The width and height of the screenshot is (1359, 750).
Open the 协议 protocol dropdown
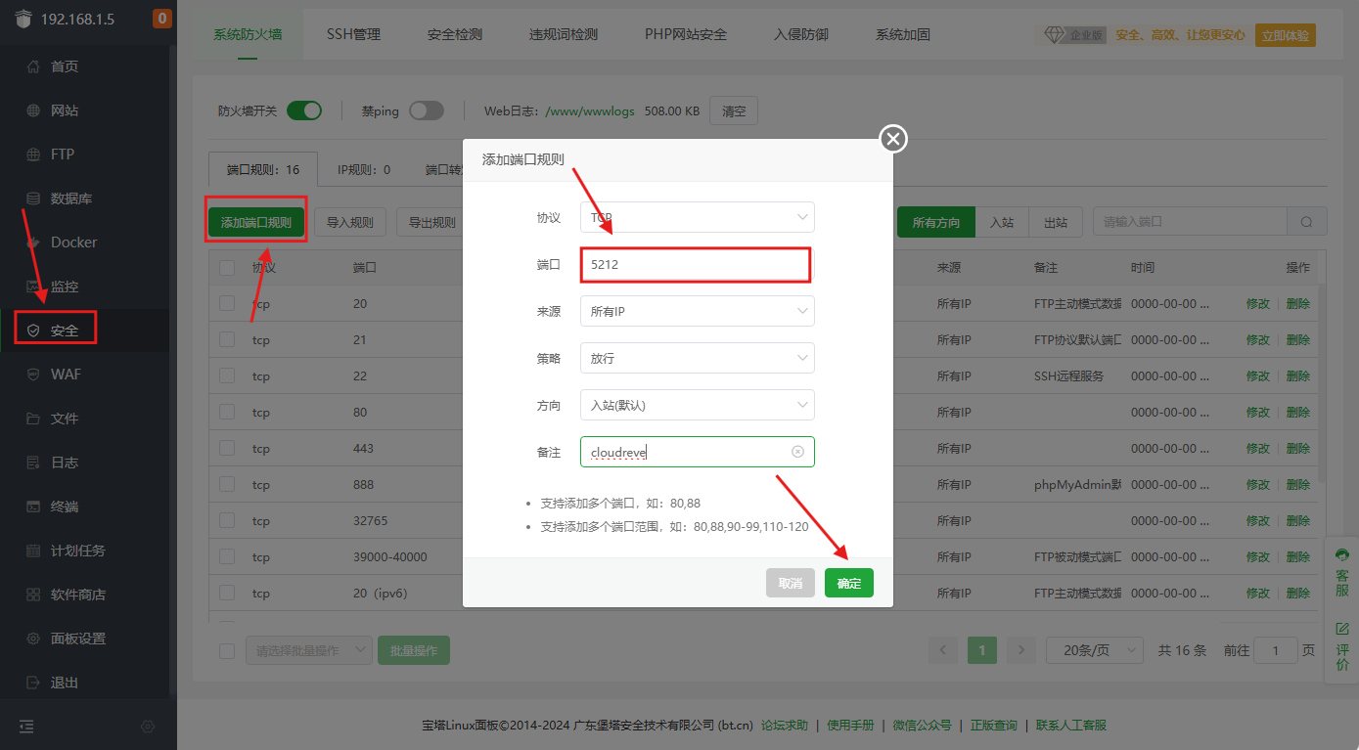[696, 217]
